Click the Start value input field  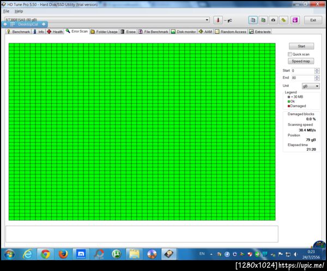click(x=303, y=71)
